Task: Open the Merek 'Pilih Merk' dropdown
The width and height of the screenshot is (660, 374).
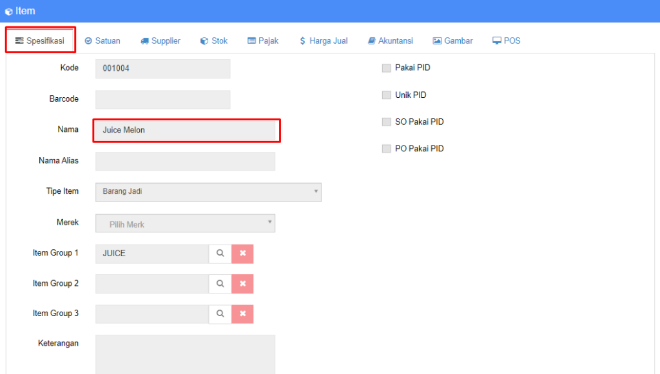Action: [185, 223]
